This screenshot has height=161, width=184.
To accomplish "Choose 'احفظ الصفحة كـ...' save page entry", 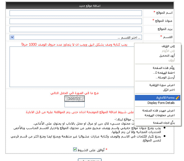I will click(x=157, y=73).
